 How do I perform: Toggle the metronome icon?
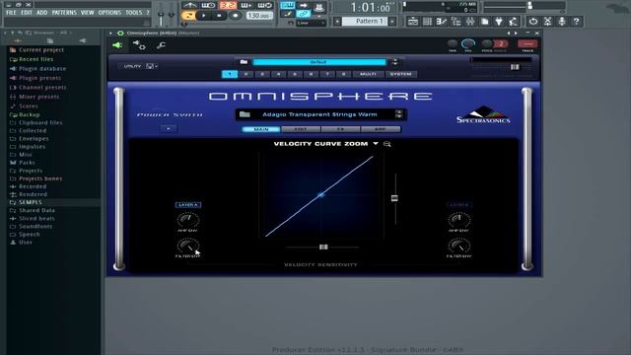pyautogui.click(x=189, y=5)
